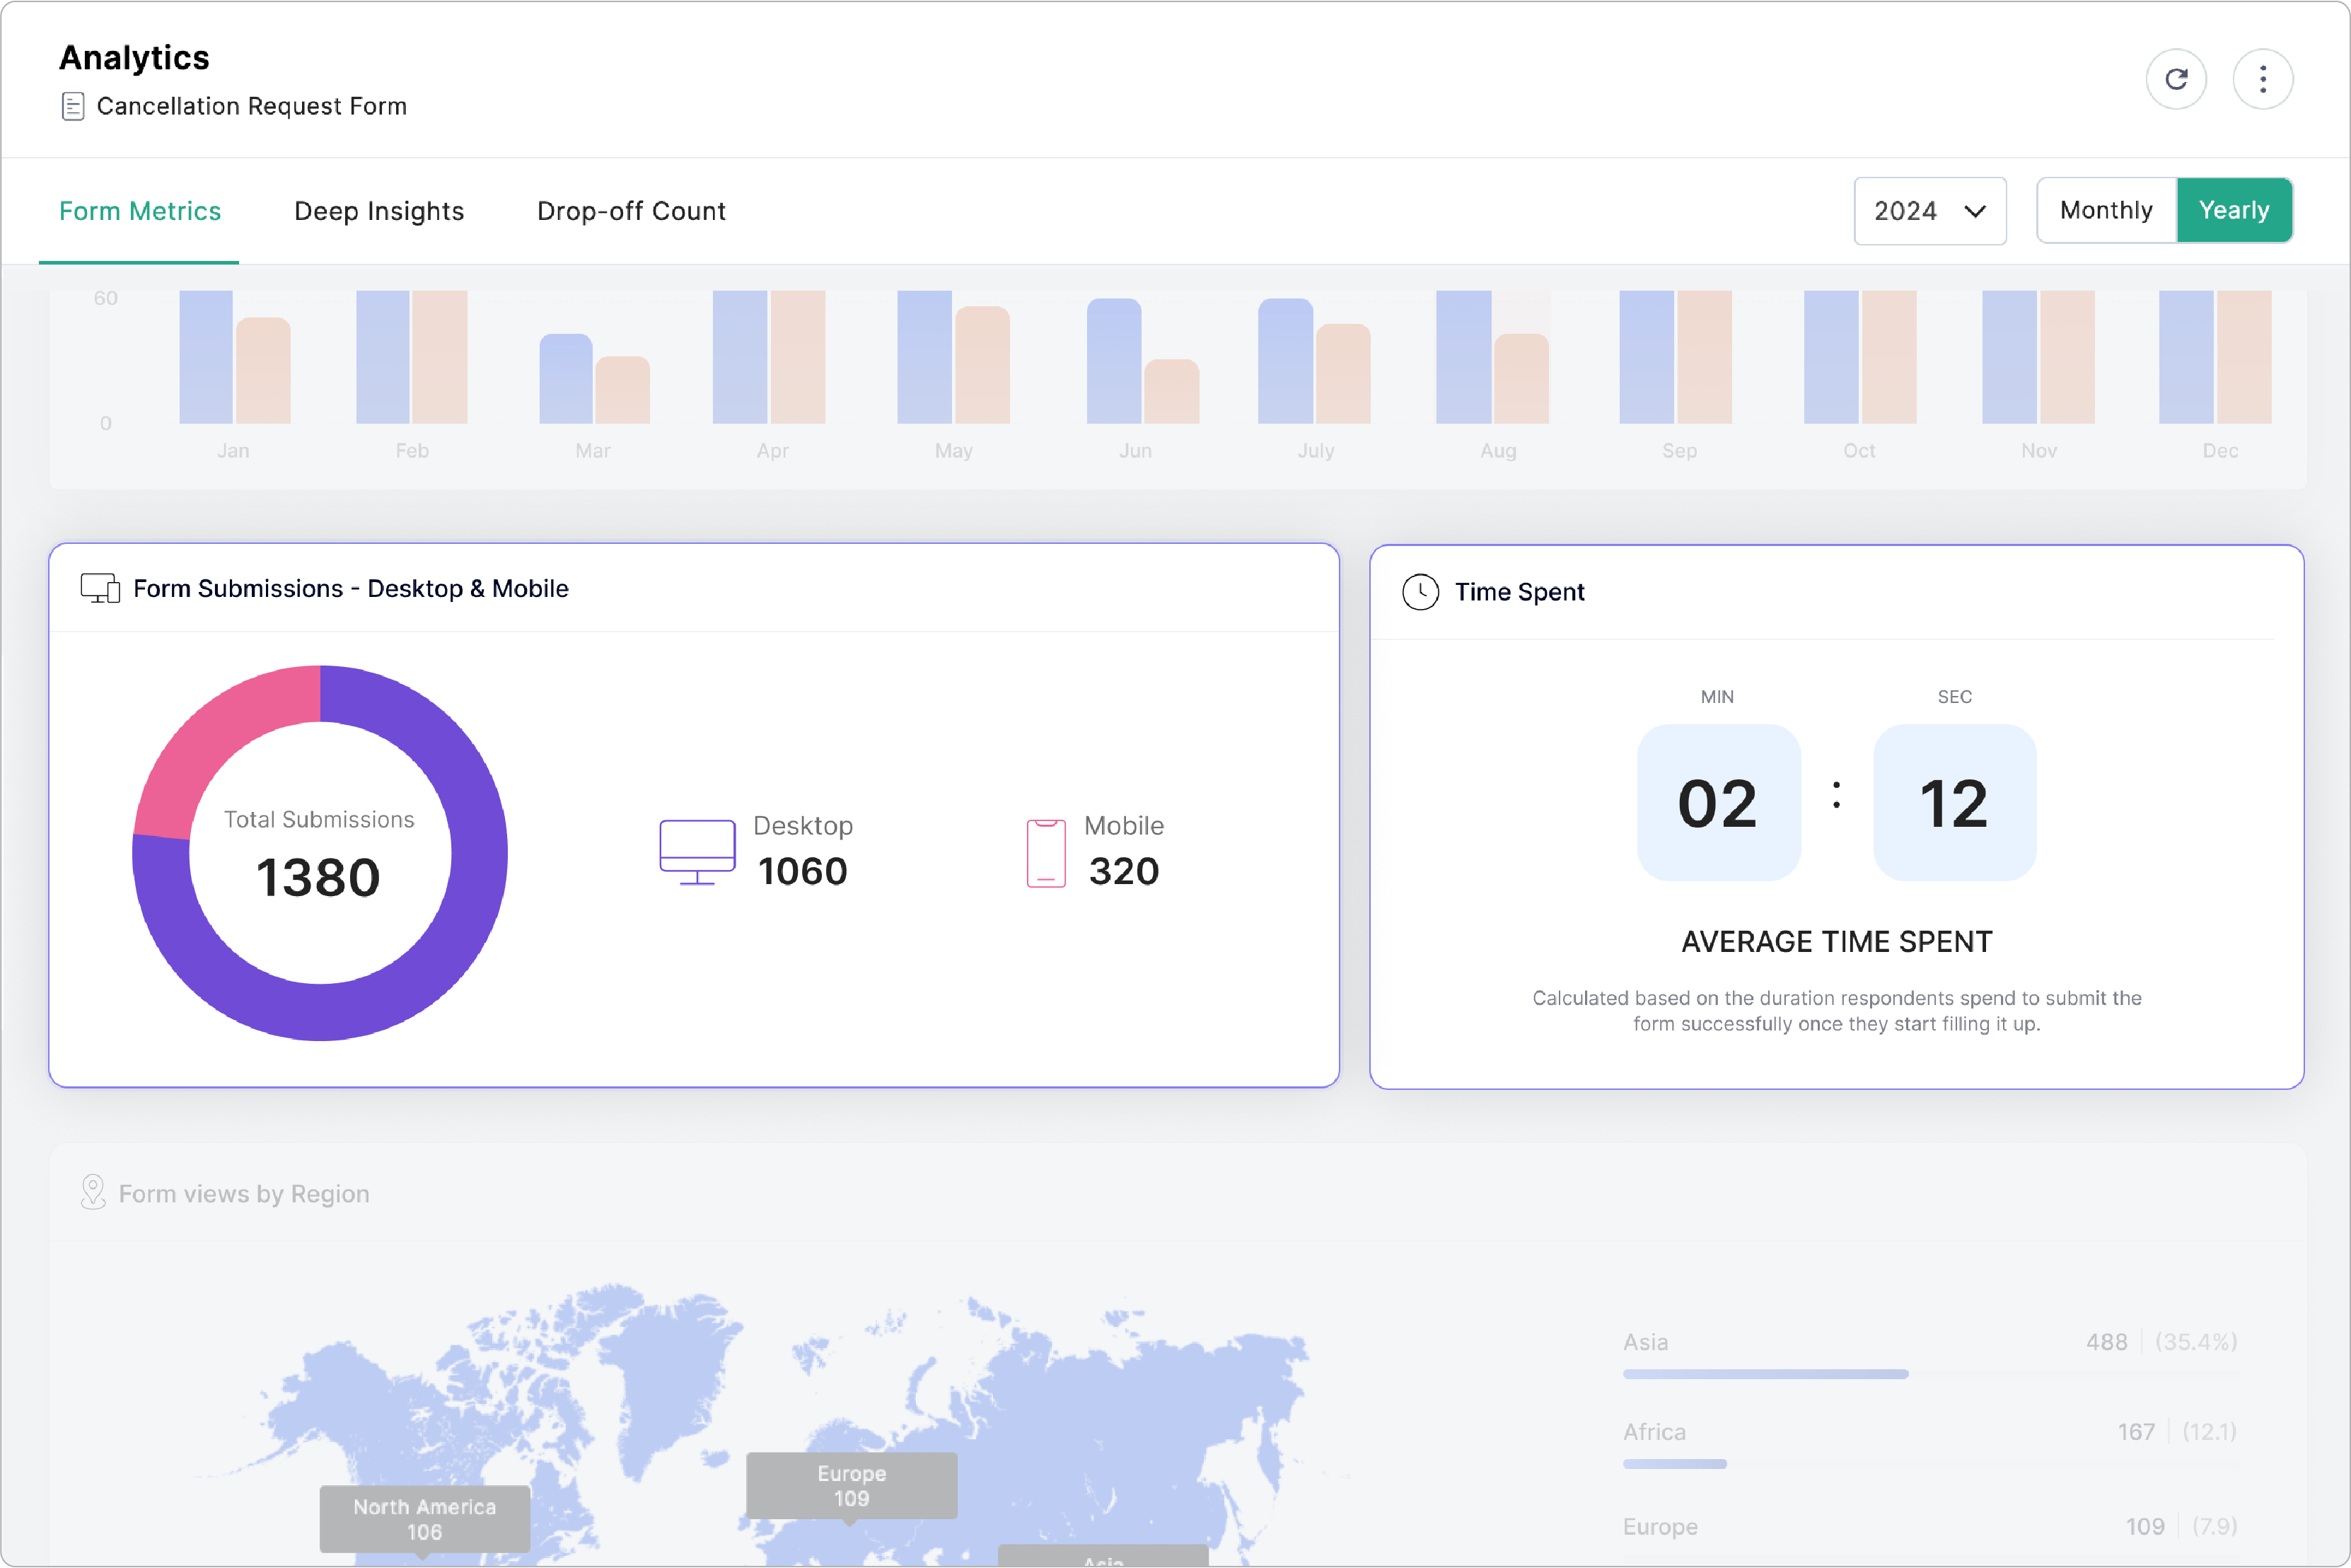2351x1568 pixels.
Task: Click the desktop-and-mobile devices icon in card header
Action: click(x=100, y=588)
